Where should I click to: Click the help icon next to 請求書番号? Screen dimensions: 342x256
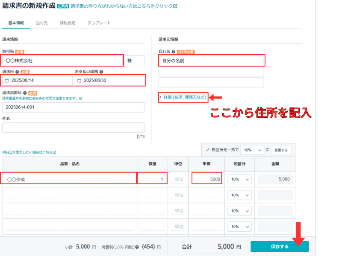25,93
